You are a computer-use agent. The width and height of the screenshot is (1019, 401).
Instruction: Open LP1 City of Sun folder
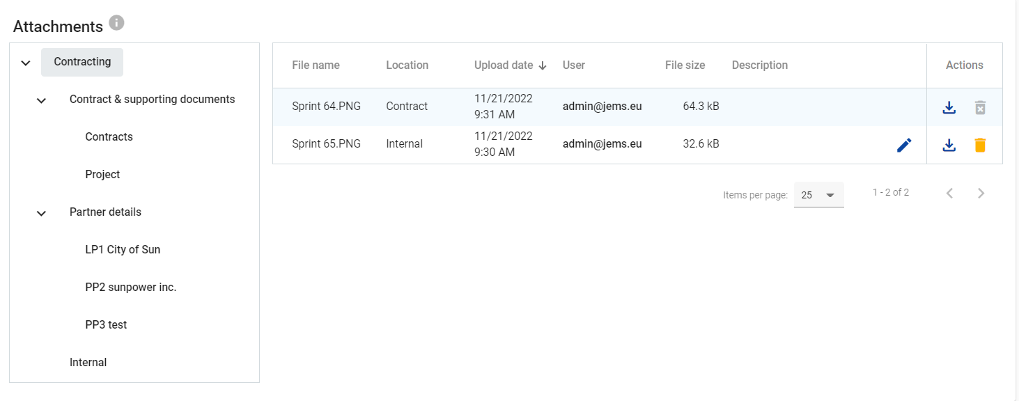[x=123, y=250]
